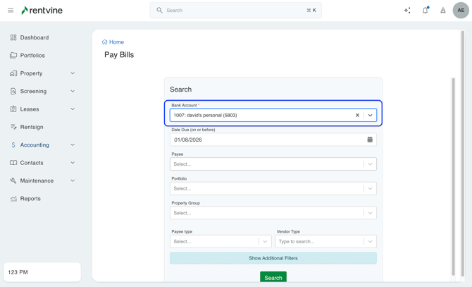472x287 pixels.
Task: Open the Bank Account dropdown arrow
Action: coord(371,115)
